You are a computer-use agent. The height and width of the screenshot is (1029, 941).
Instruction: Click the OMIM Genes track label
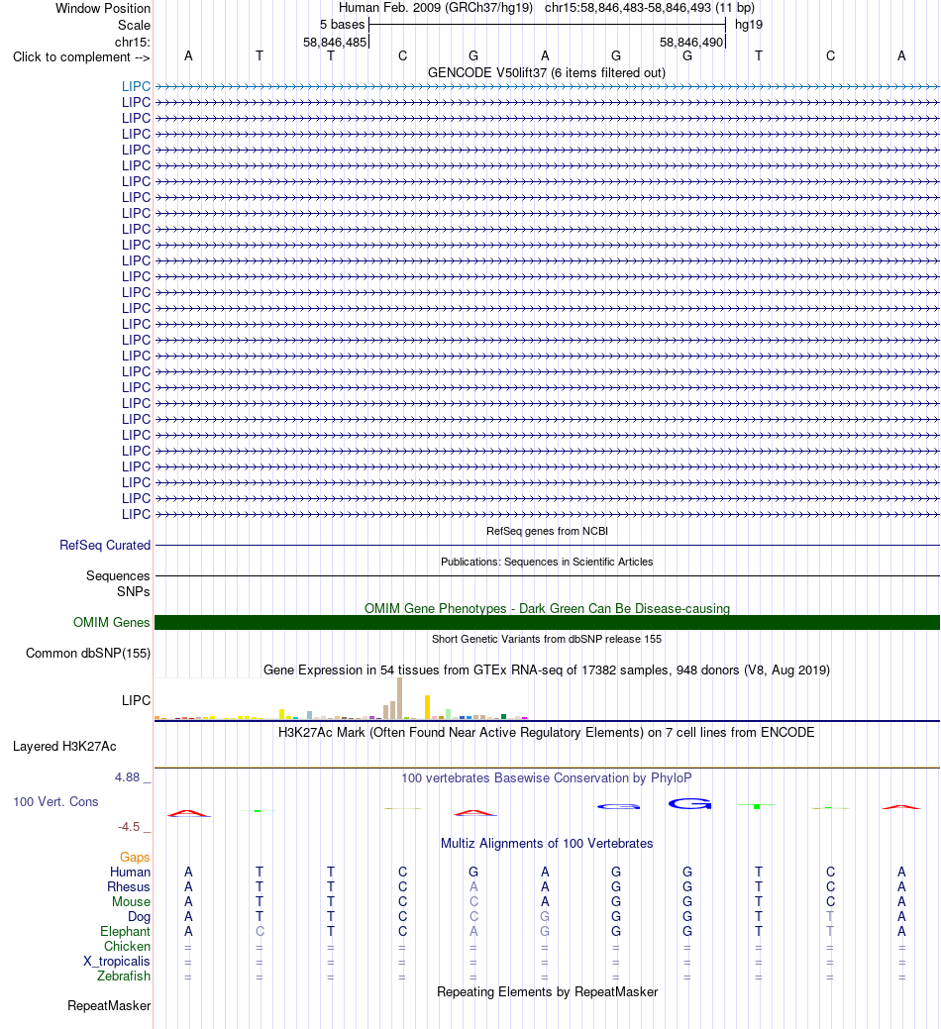click(112, 622)
